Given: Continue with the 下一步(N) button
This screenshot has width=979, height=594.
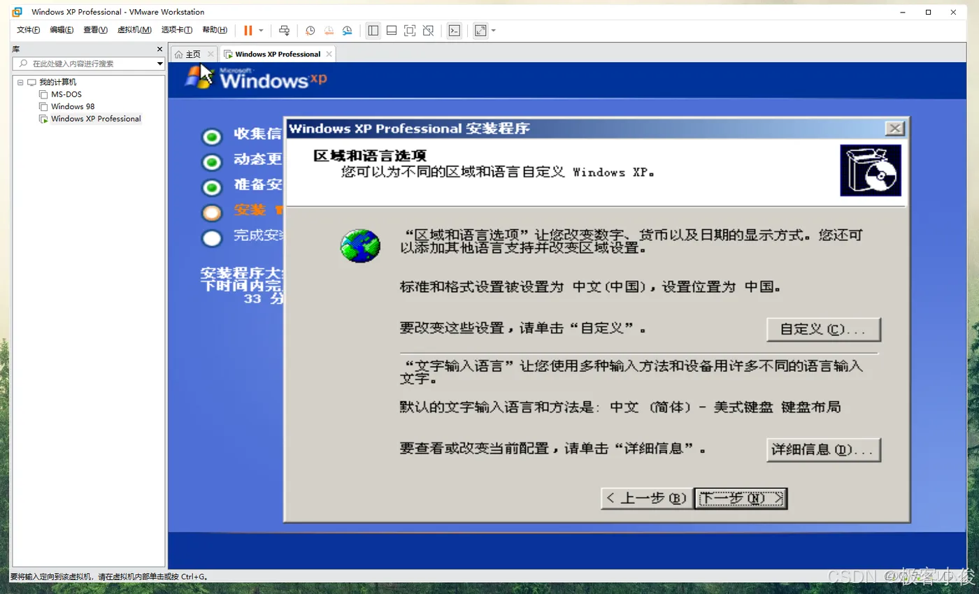Looking at the screenshot, I should [741, 498].
